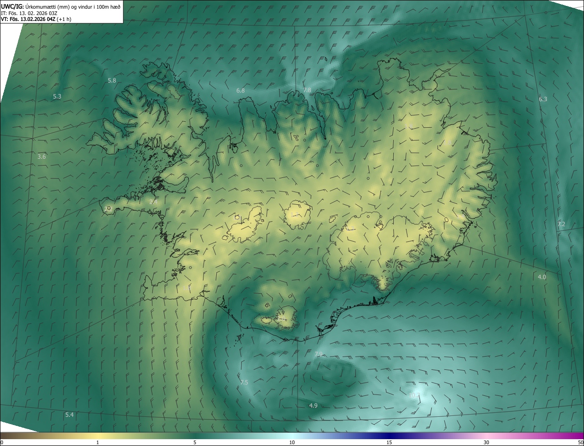Click the precipitation value 7.8 on the map
584x446 pixels.
tap(307, 90)
